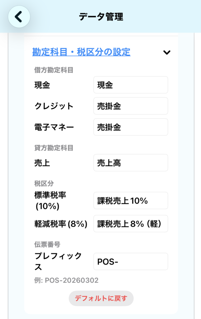Open the 勘定科目・税区分の設定 link
Viewport: 201px width, 319px height.
[81, 52]
